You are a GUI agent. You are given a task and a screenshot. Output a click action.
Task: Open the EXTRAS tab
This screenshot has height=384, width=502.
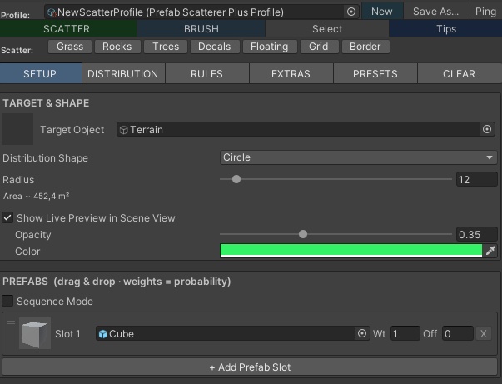pyautogui.click(x=291, y=73)
